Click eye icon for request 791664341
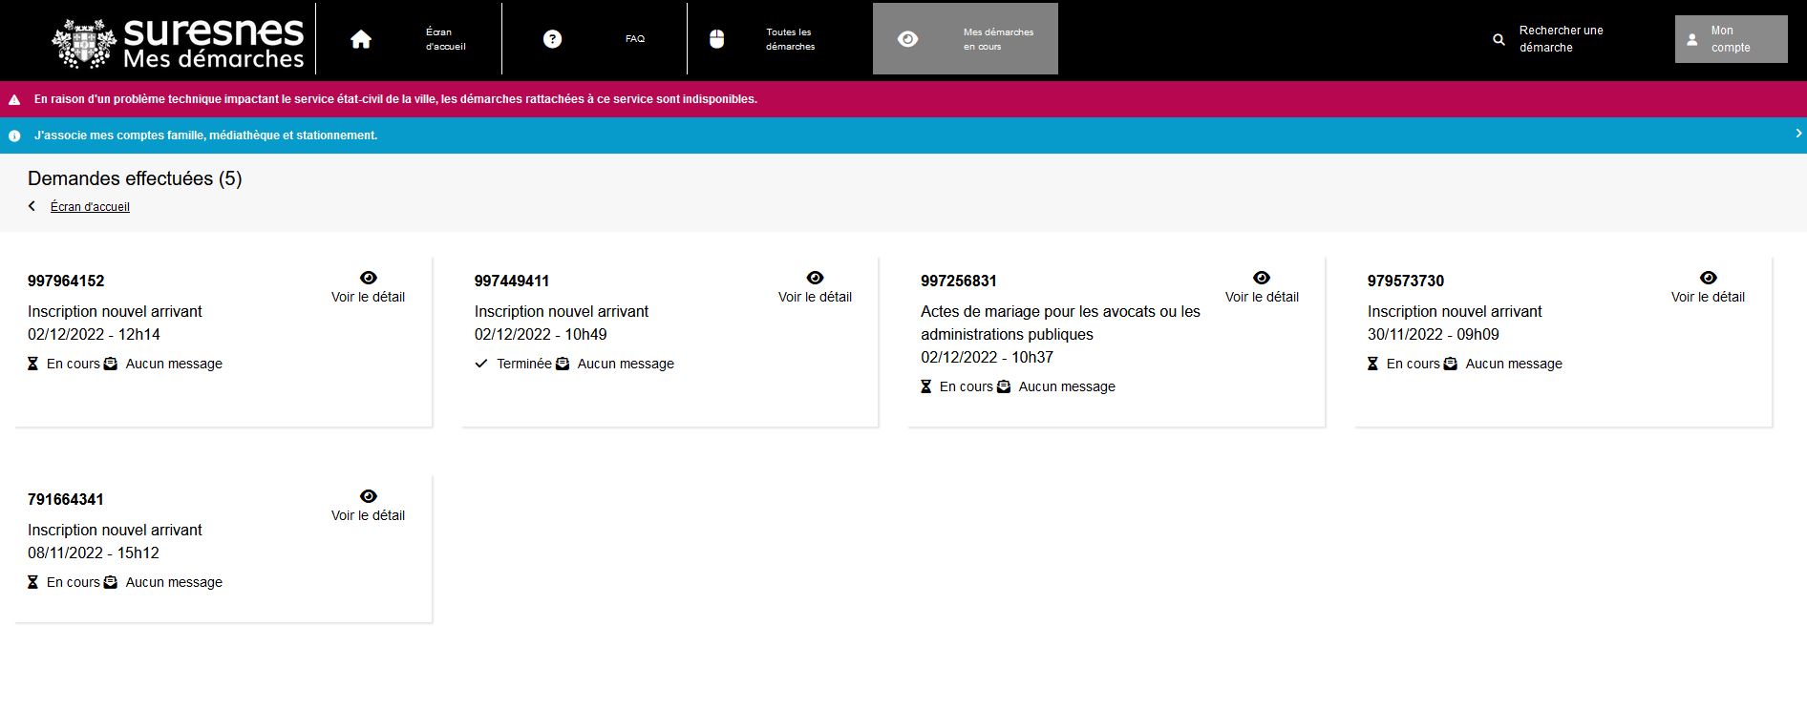The image size is (1807, 709). 369,496
